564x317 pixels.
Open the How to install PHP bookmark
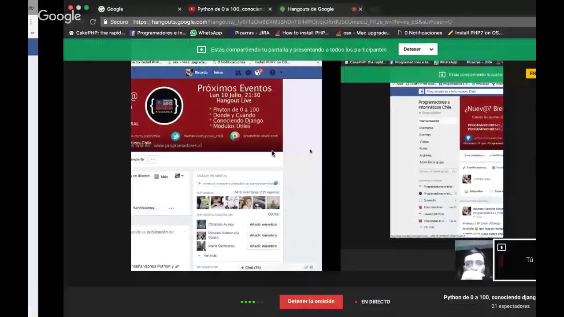pos(301,33)
